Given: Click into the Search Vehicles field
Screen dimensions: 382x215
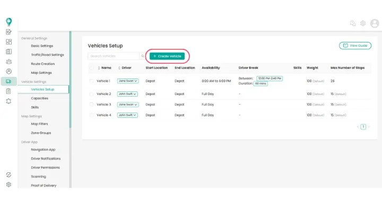Looking at the screenshot, I should click(x=113, y=56).
